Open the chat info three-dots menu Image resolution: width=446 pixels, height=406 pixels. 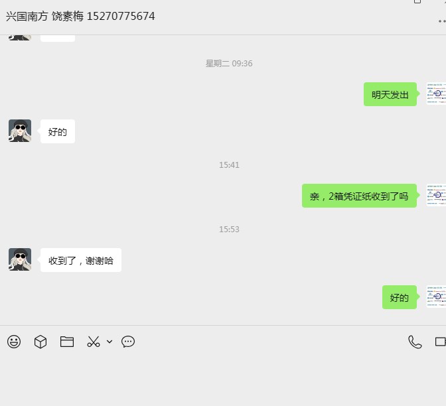tap(442, 21)
